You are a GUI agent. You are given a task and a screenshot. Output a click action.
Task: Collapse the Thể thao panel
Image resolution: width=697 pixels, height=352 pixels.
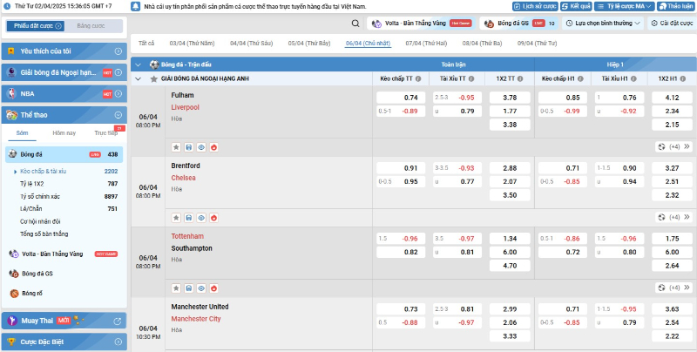coord(118,115)
